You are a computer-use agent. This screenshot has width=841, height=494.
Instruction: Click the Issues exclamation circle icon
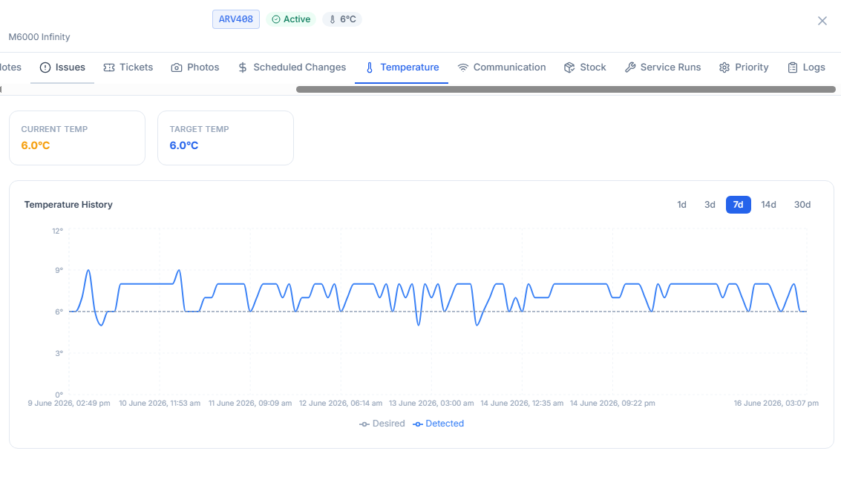(45, 67)
